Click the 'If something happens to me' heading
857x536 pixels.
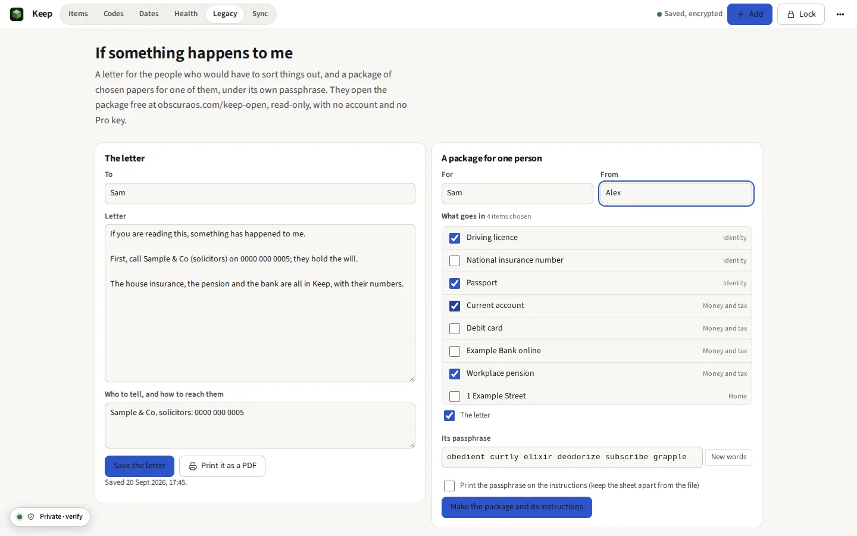194,53
